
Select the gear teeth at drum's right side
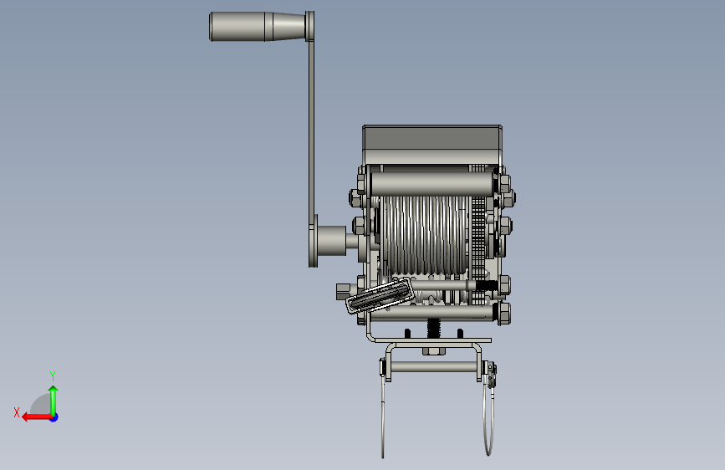coord(478,236)
